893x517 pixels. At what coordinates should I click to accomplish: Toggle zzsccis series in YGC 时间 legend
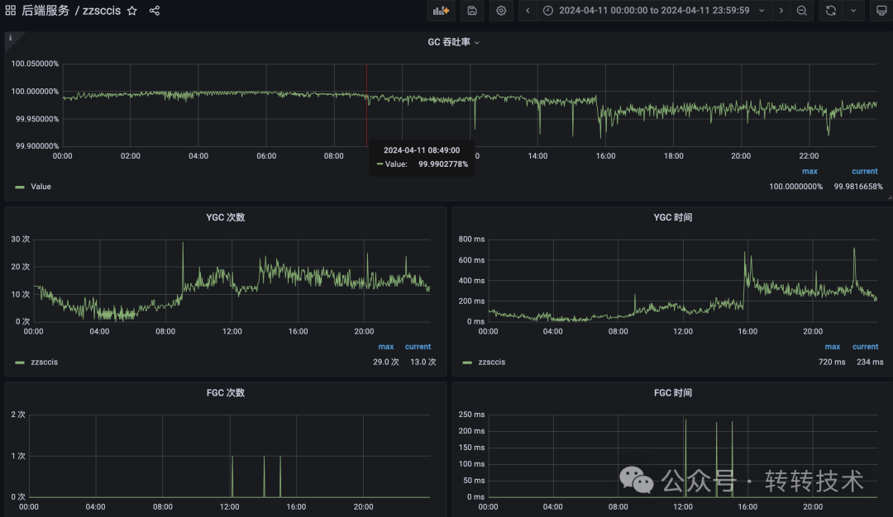491,362
